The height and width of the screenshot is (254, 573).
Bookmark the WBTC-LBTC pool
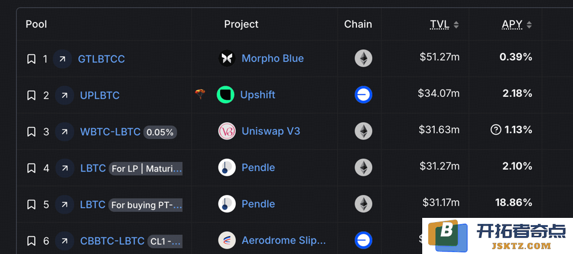(x=31, y=132)
